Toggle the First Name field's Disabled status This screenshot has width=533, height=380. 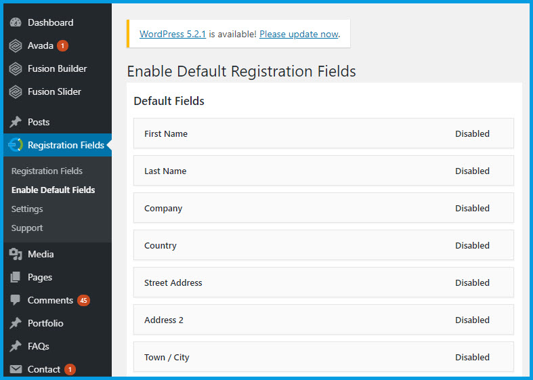click(472, 133)
